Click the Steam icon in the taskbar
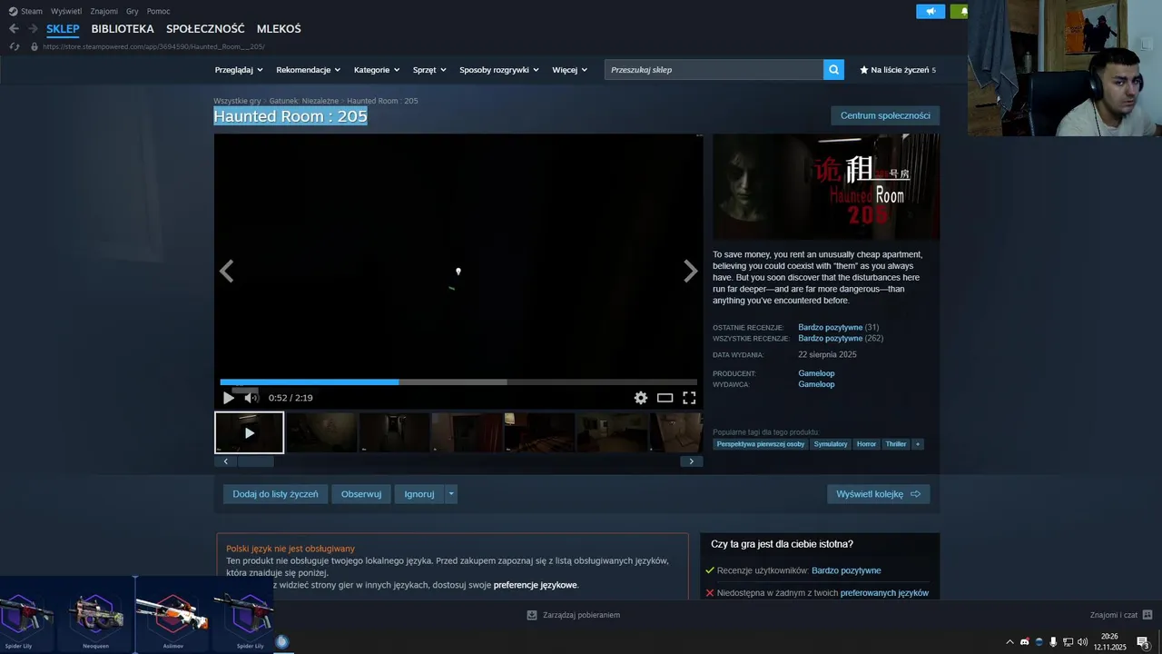 282,642
